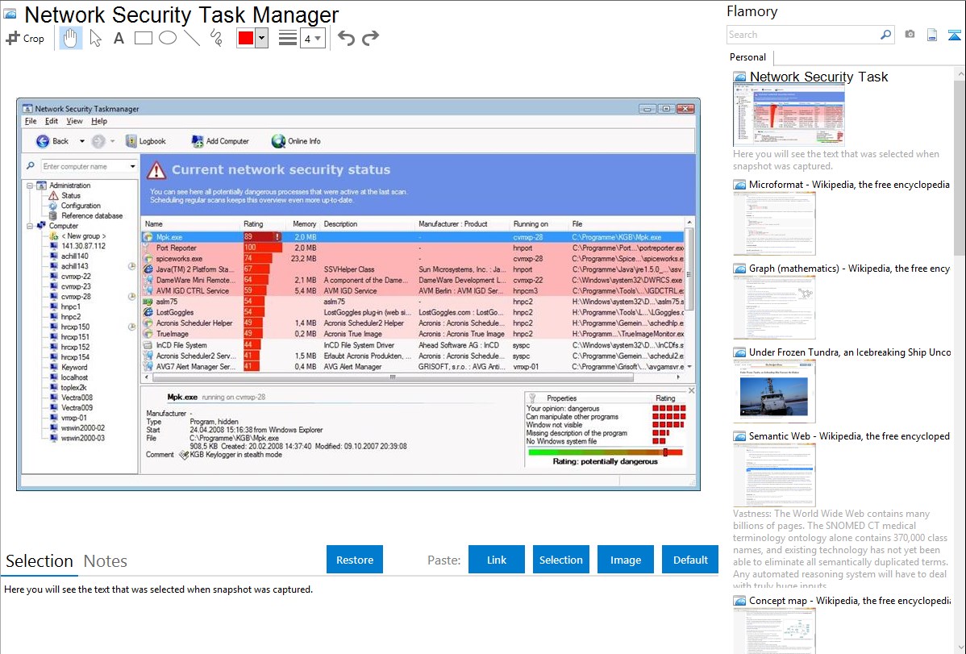Pick the rectangle shape tool
This screenshot has width=966, height=654.
[x=143, y=38]
